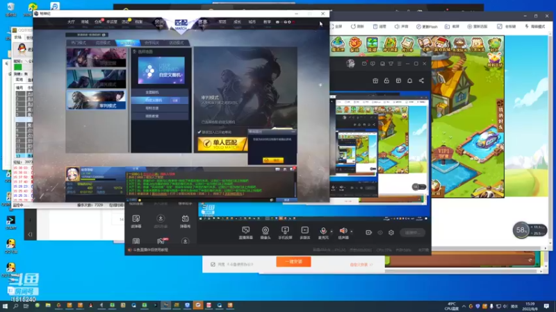The width and height of the screenshot is (556, 312).
Task: Show hidden tray icons chevron
Action: (464, 306)
